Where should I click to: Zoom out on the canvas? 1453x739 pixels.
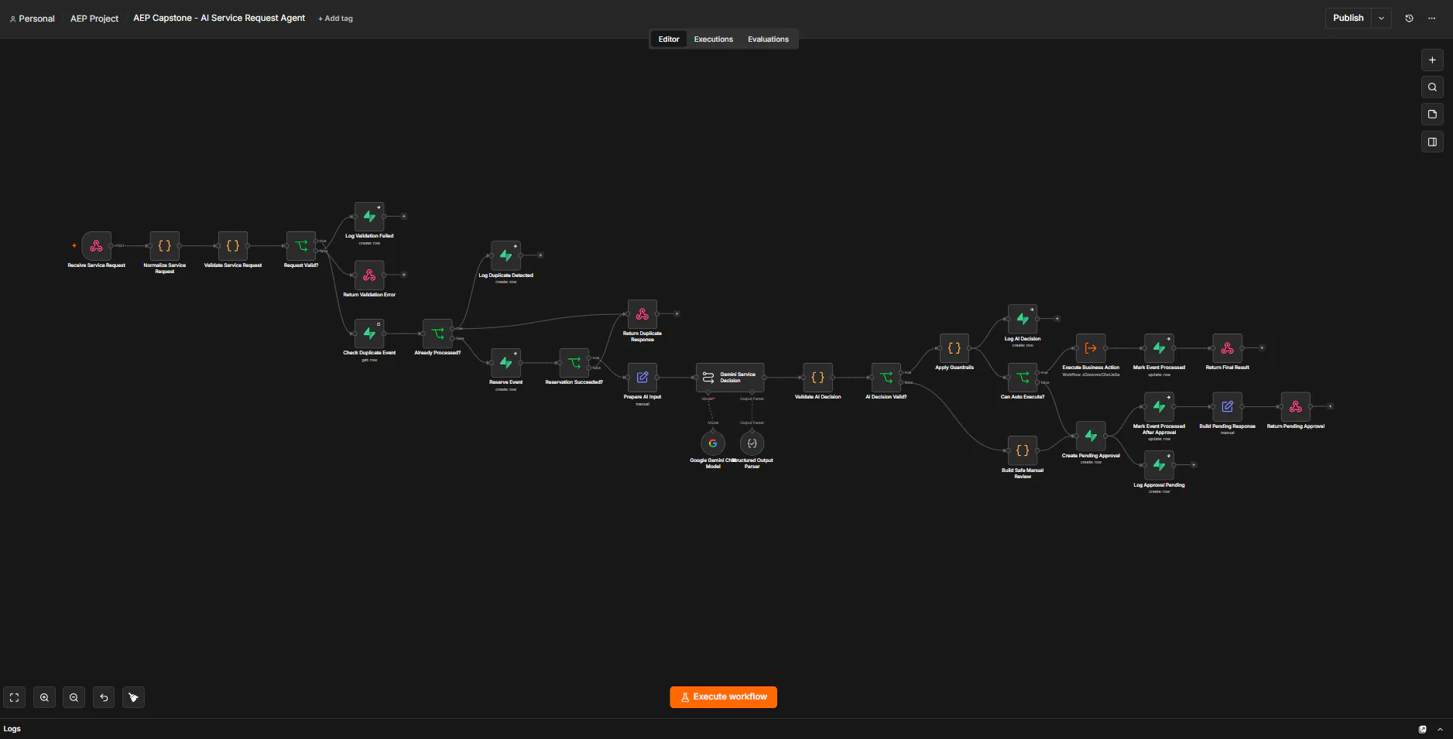click(x=74, y=697)
